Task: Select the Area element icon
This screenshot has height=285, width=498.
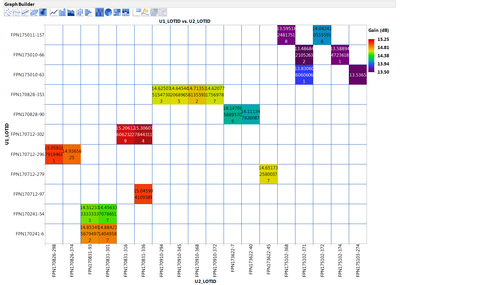Action: [71, 12]
